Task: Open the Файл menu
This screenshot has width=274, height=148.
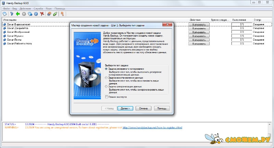Action: tap(6, 9)
